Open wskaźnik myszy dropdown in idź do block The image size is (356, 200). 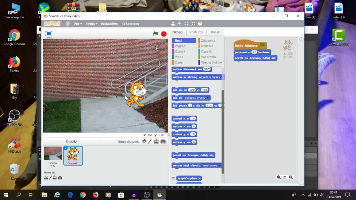pos(207,98)
